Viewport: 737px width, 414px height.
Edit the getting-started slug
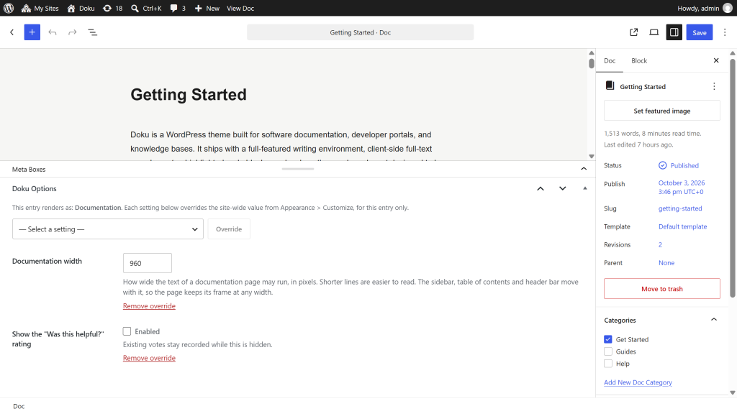pyautogui.click(x=680, y=208)
